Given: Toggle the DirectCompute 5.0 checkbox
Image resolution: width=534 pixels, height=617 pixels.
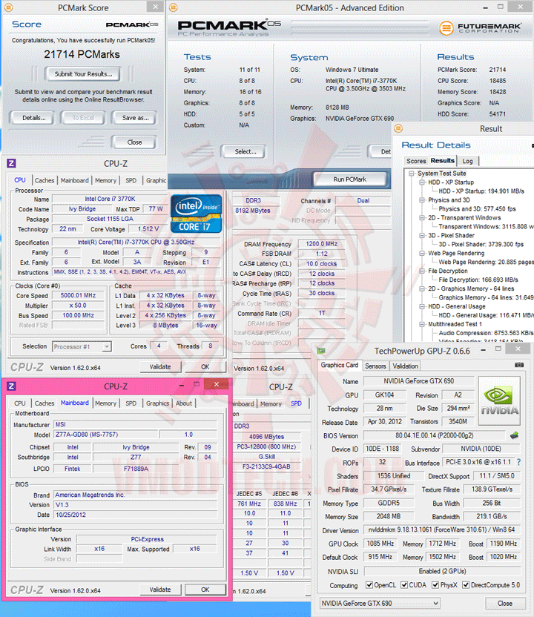Looking at the screenshot, I should pos(466,584).
